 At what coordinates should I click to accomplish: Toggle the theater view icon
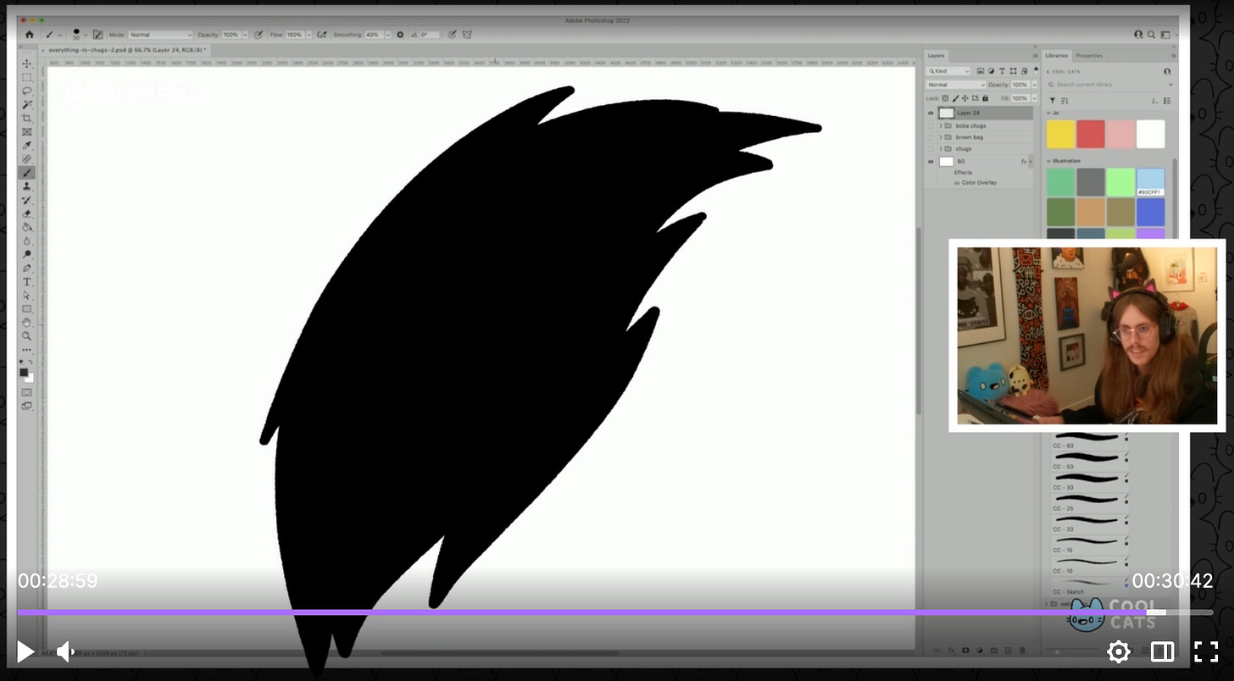point(1162,651)
